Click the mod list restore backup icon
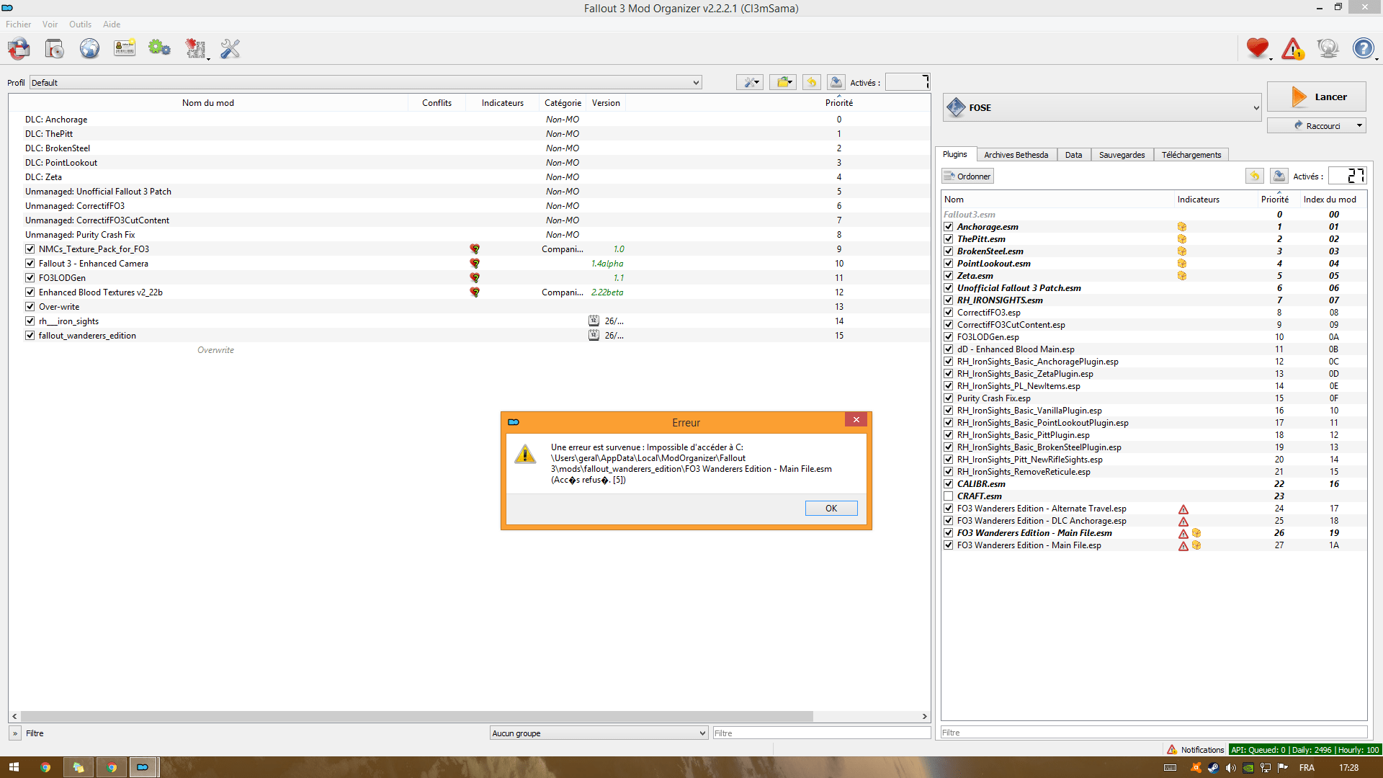This screenshot has width=1383, height=778. pos(812,82)
